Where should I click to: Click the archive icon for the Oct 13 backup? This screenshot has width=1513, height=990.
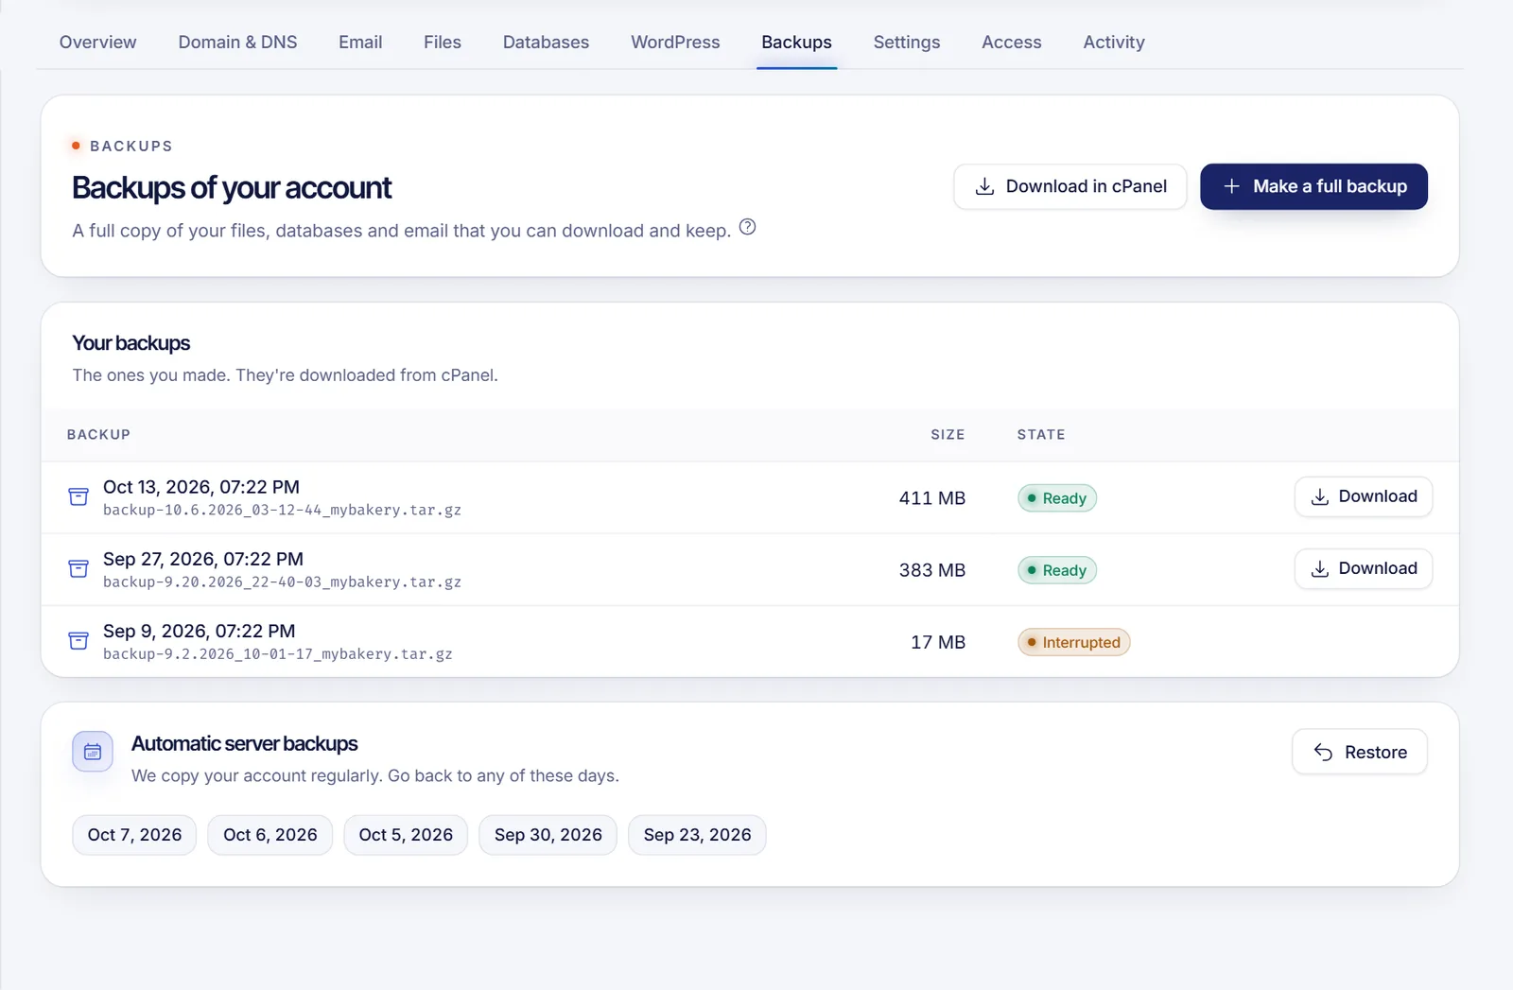point(78,496)
